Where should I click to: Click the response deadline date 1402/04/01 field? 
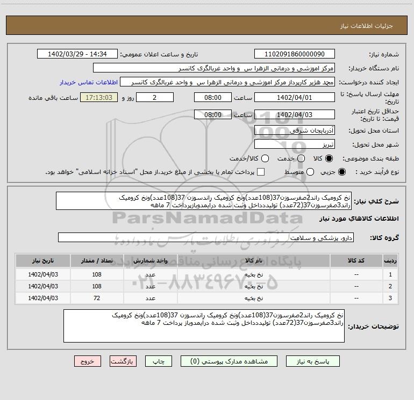pos(295,97)
